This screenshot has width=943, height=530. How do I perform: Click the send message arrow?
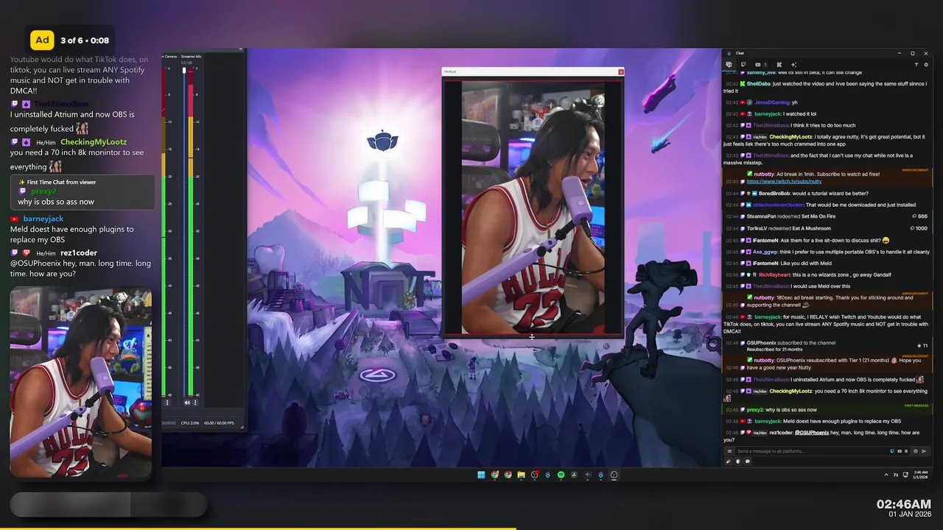(924, 451)
